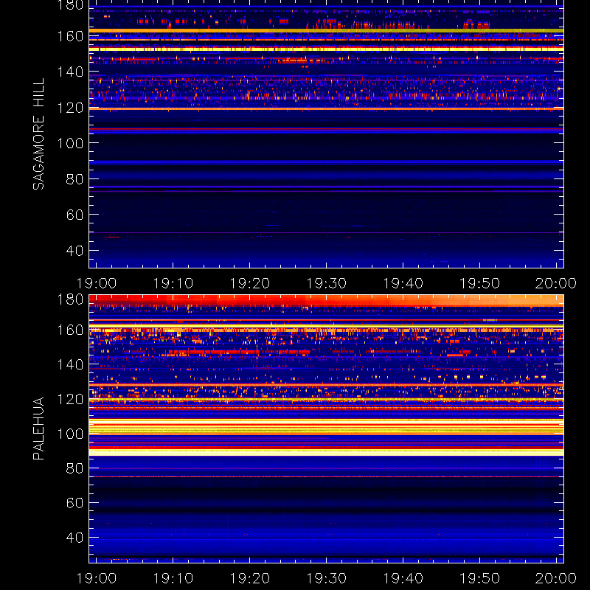Click the 19:00 time label under the Sagamore Hill plot
This screenshot has height=590, width=590.
tap(97, 283)
